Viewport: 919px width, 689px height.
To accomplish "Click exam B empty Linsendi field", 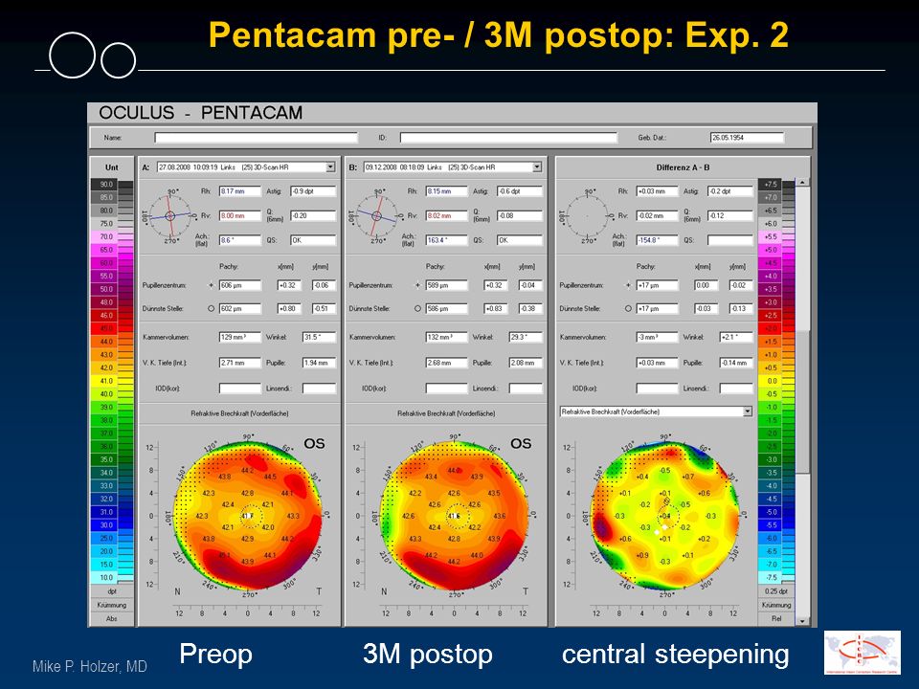I will click(526, 389).
